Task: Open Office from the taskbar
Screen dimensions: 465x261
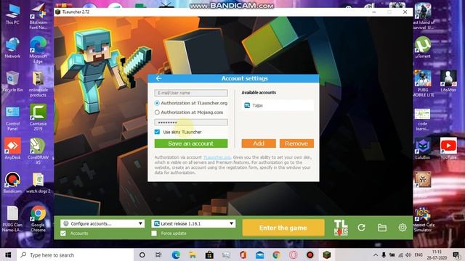Action: pyautogui.click(x=243, y=254)
